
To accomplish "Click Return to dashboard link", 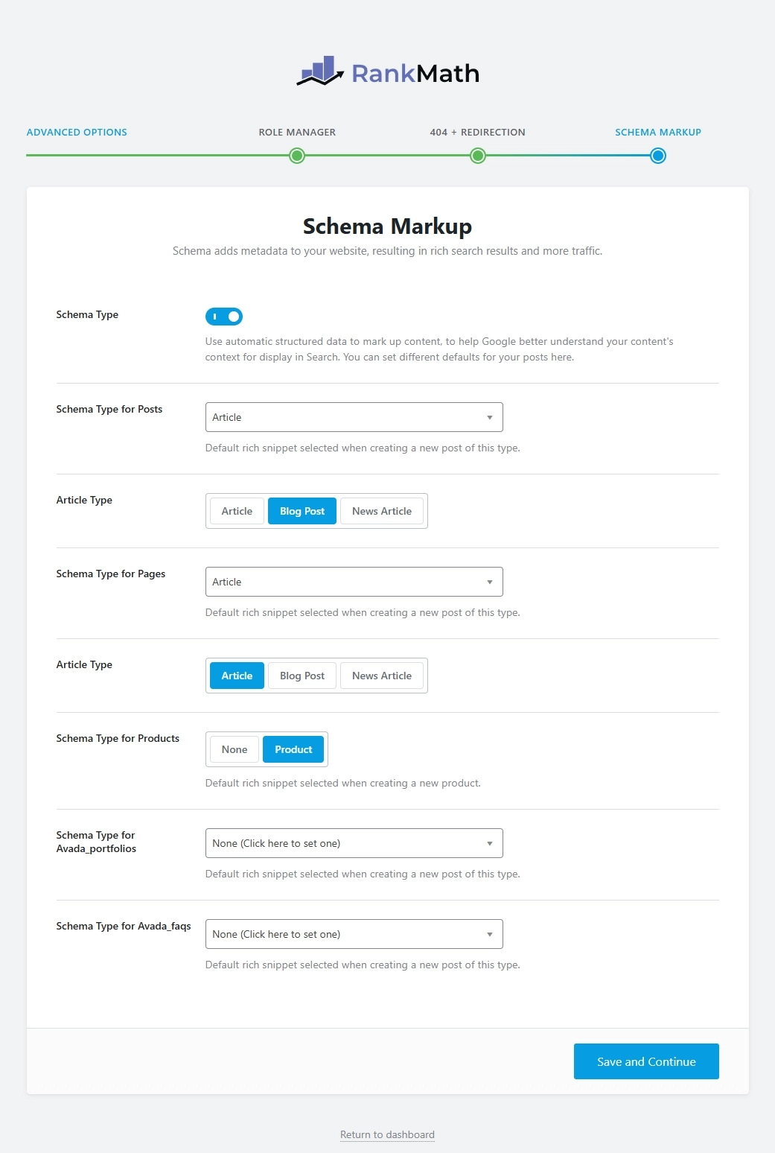I will point(387,1135).
